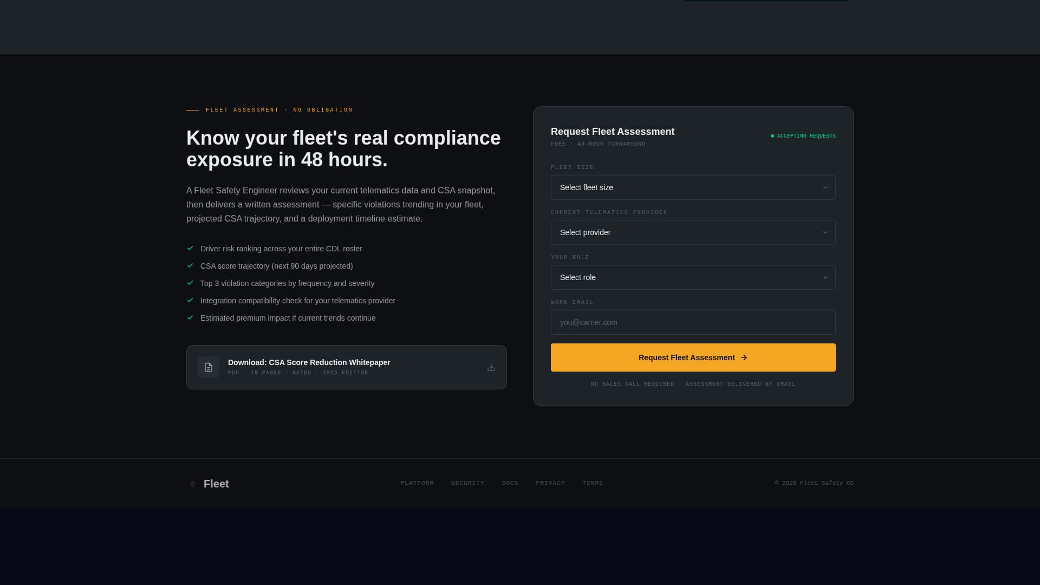Click chevron of telematics provider dropdown
This screenshot has width=1040, height=585.
coord(825,232)
